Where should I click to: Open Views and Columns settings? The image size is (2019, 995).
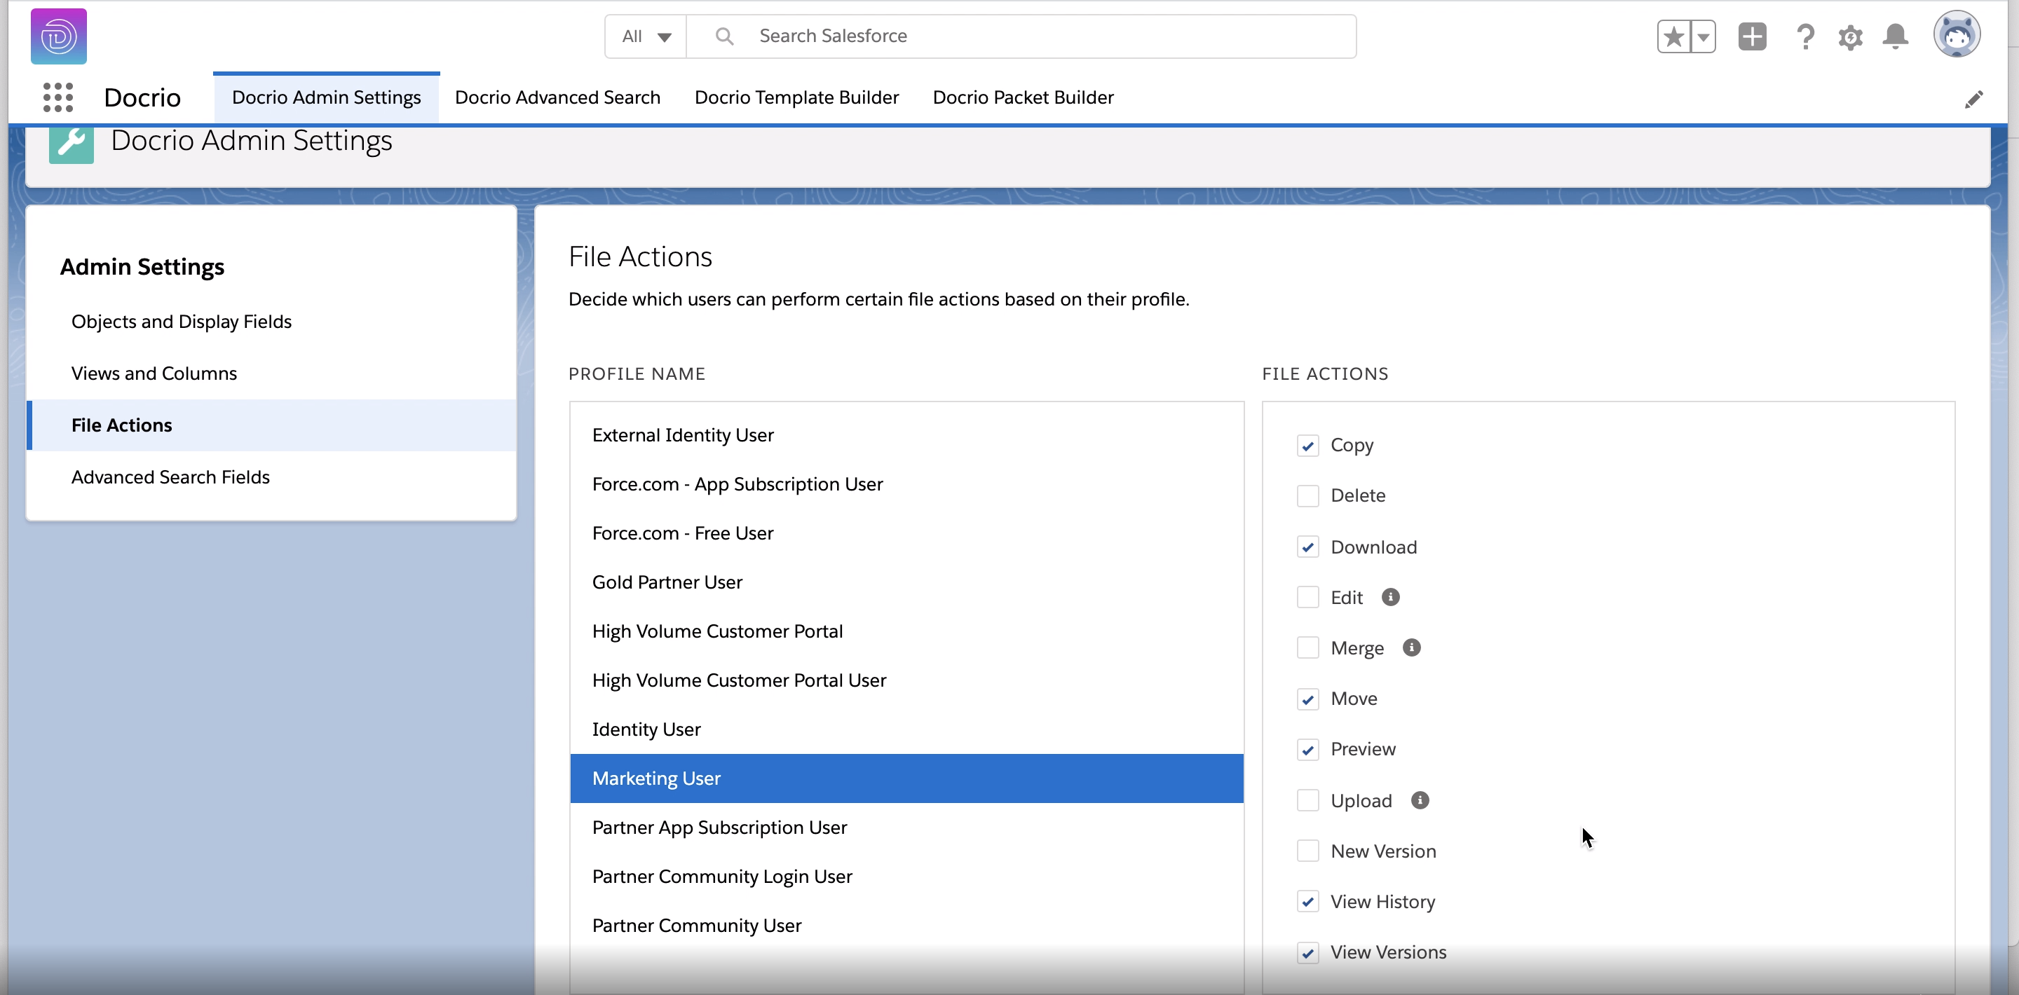click(154, 373)
